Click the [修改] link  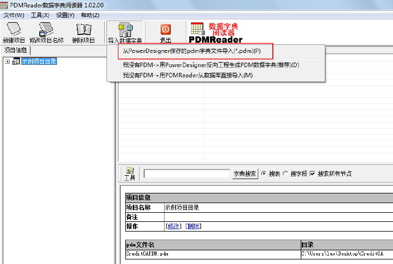(x=174, y=226)
